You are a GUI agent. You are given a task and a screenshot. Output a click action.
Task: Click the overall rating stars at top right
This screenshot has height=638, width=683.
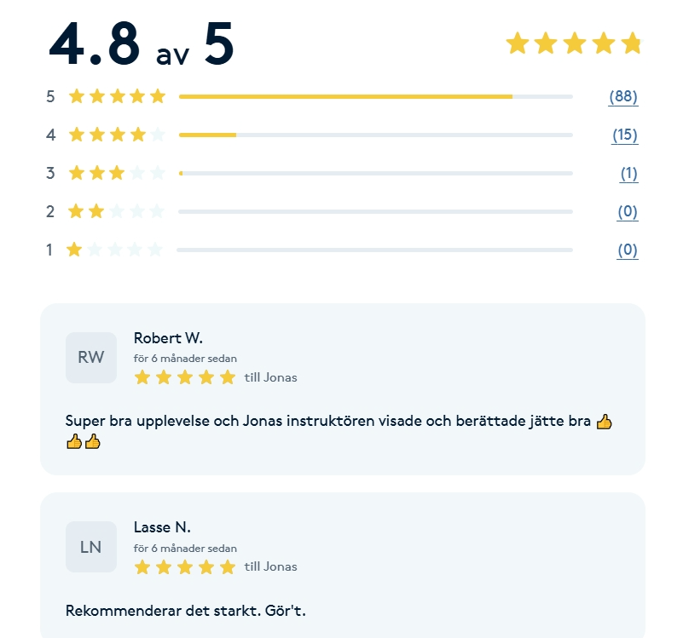(x=573, y=43)
